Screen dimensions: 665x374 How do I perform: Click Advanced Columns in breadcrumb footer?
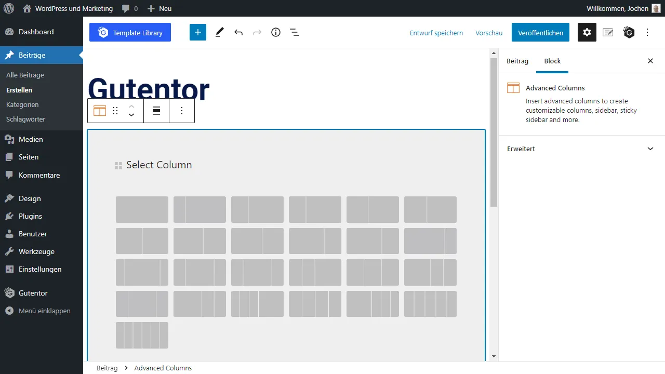coord(163,368)
